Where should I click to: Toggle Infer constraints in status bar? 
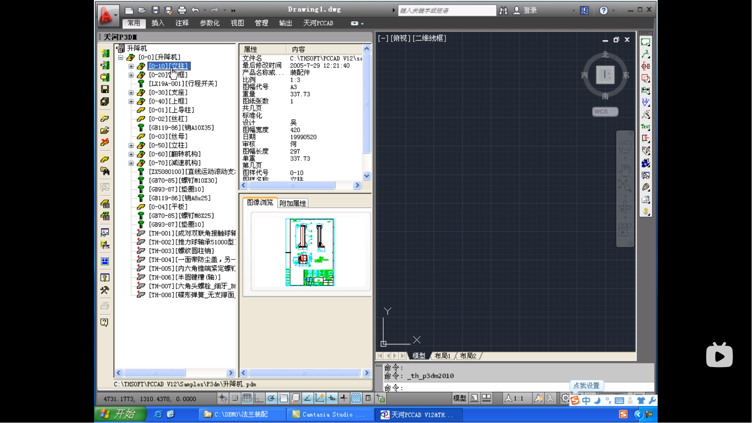[223, 398]
